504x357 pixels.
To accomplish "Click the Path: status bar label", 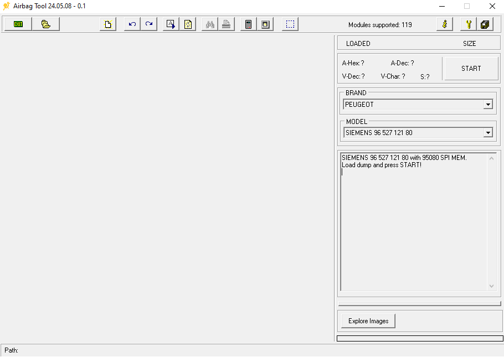I will [11, 350].
